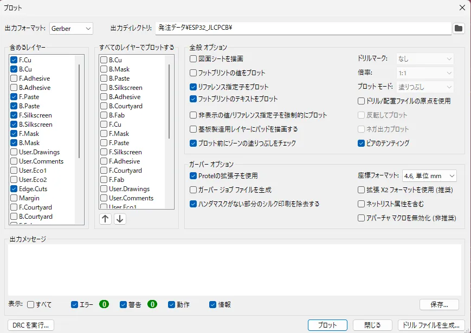Click the ドリル ファイルを生成 button

click(x=431, y=325)
